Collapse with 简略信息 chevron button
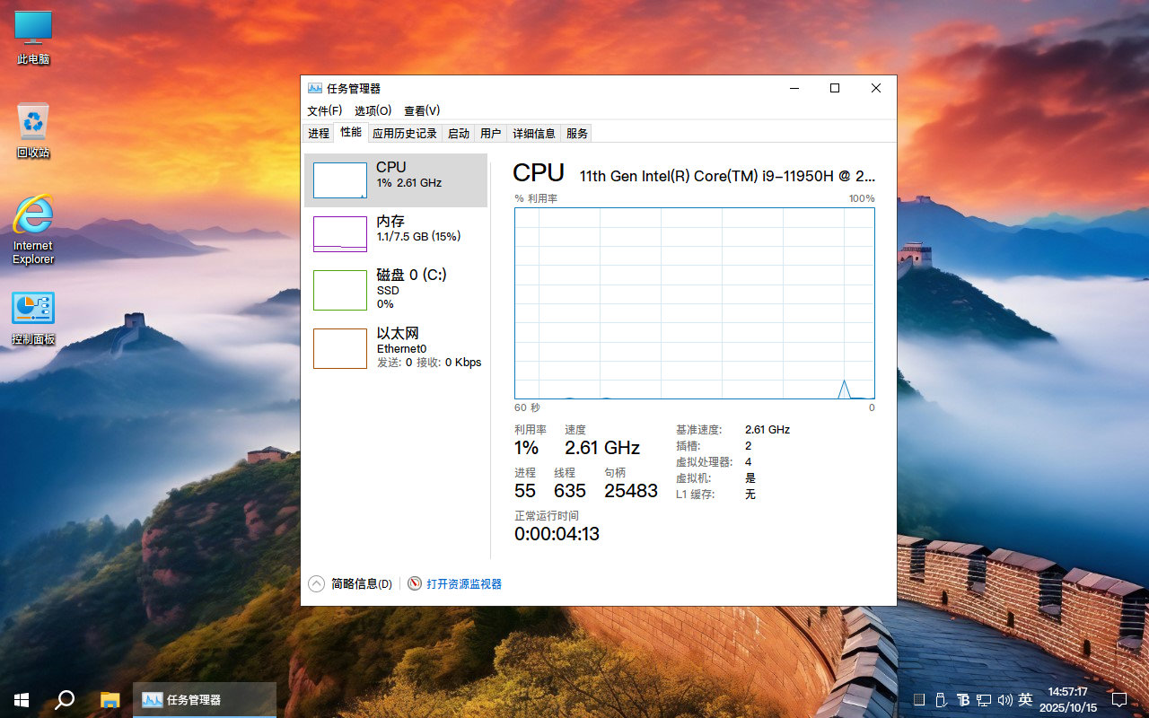The width and height of the screenshot is (1149, 718). pyautogui.click(x=316, y=583)
